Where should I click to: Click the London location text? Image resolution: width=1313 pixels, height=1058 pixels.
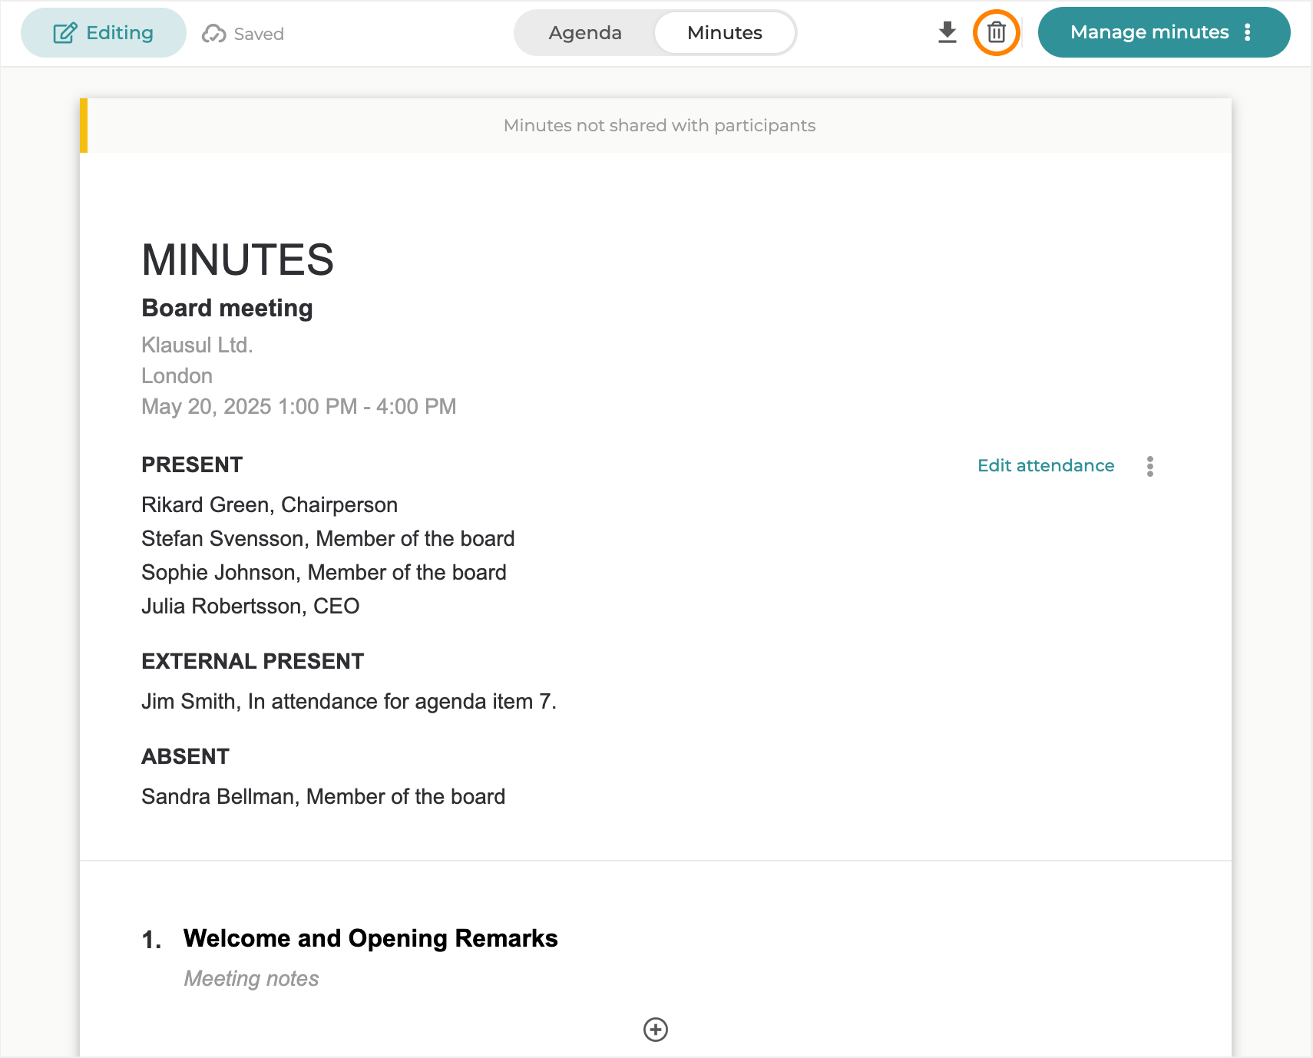[177, 375]
